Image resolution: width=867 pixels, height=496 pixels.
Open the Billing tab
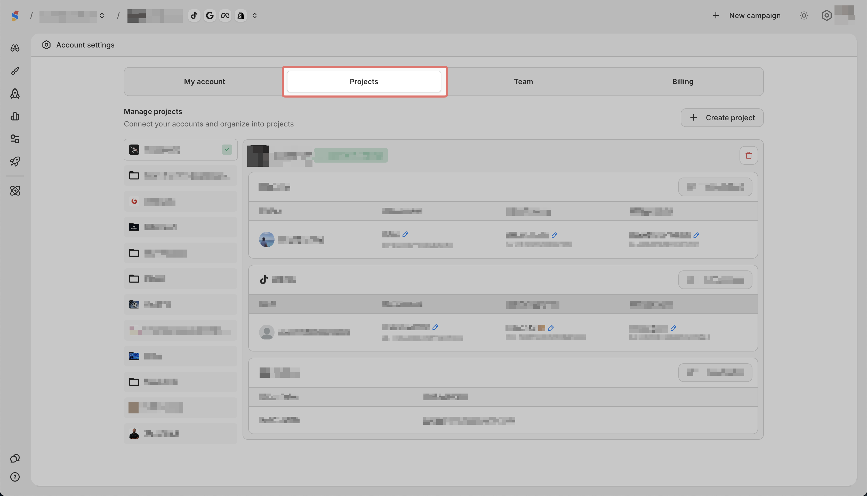683,81
